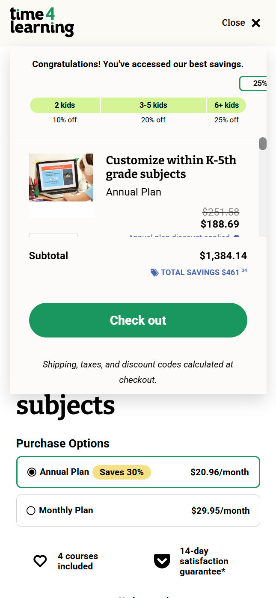Open the K-5th product thumbnail image

click(x=61, y=178)
